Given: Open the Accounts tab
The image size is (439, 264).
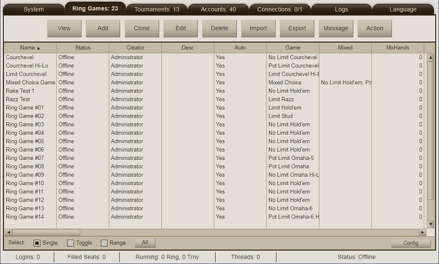Looking at the screenshot, I should 218,9.
